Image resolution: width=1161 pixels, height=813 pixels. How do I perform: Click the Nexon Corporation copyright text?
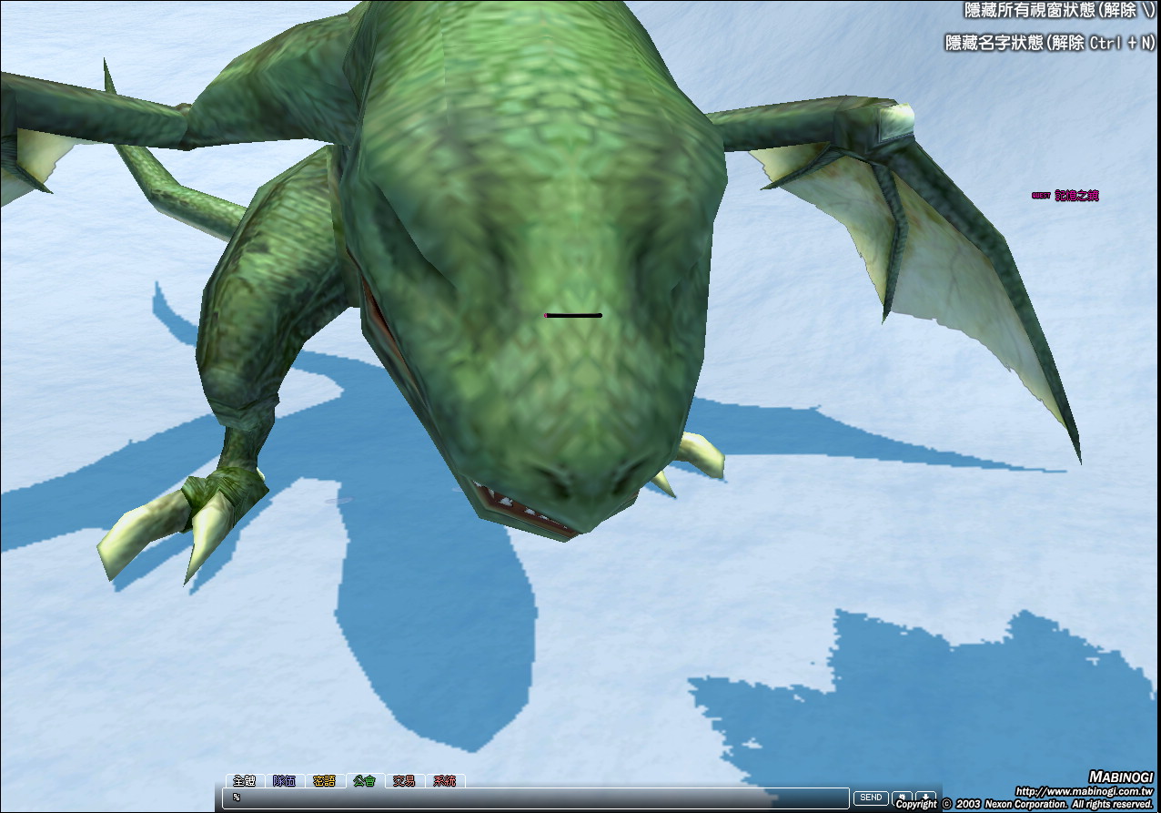[x=1024, y=805]
